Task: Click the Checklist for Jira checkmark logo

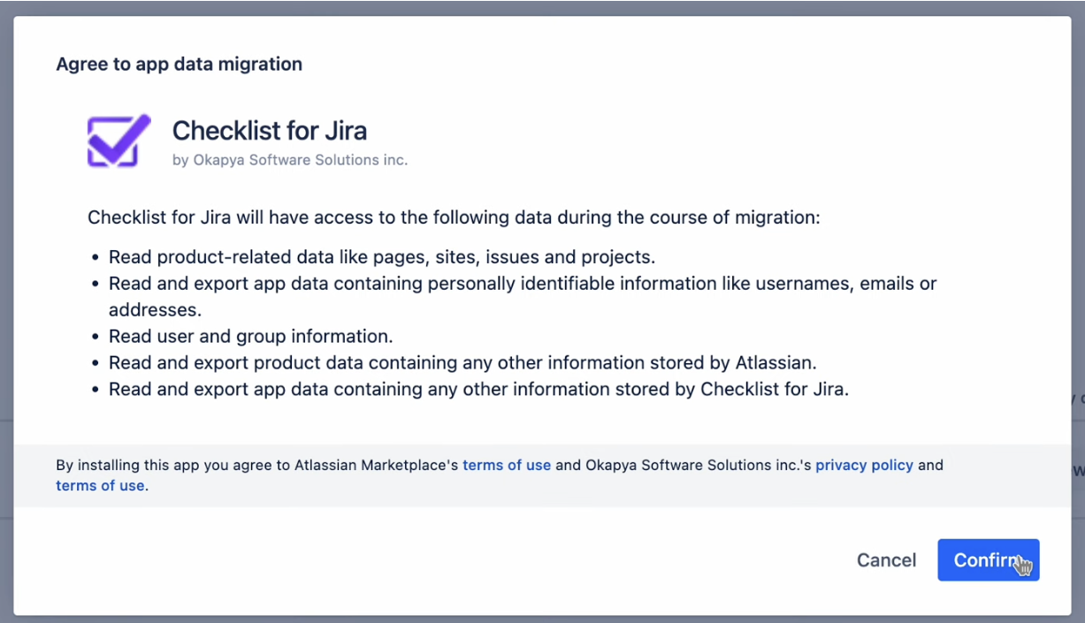Action: pyautogui.click(x=118, y=141)
